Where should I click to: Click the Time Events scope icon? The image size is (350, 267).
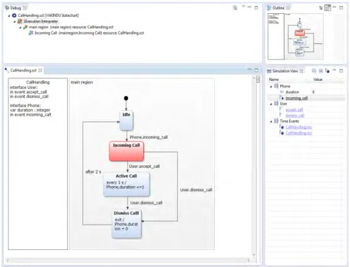click(276, 121)
